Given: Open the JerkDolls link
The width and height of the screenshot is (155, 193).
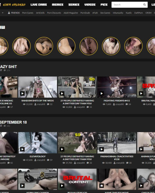Looking at the screenshot, I should [x=40, y=13].
